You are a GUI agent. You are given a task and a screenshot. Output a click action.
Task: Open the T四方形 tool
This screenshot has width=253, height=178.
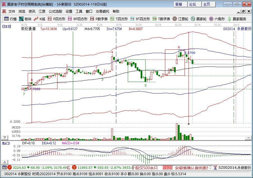point(119,19)
